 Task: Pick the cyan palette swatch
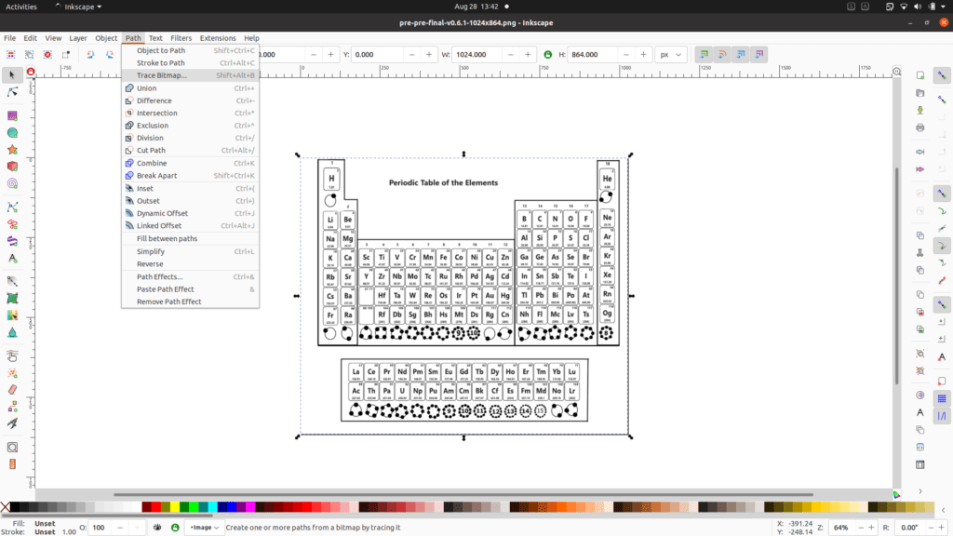213,507
